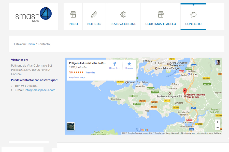Click the Cómo llegar directions arrow icon

[114, 64]
